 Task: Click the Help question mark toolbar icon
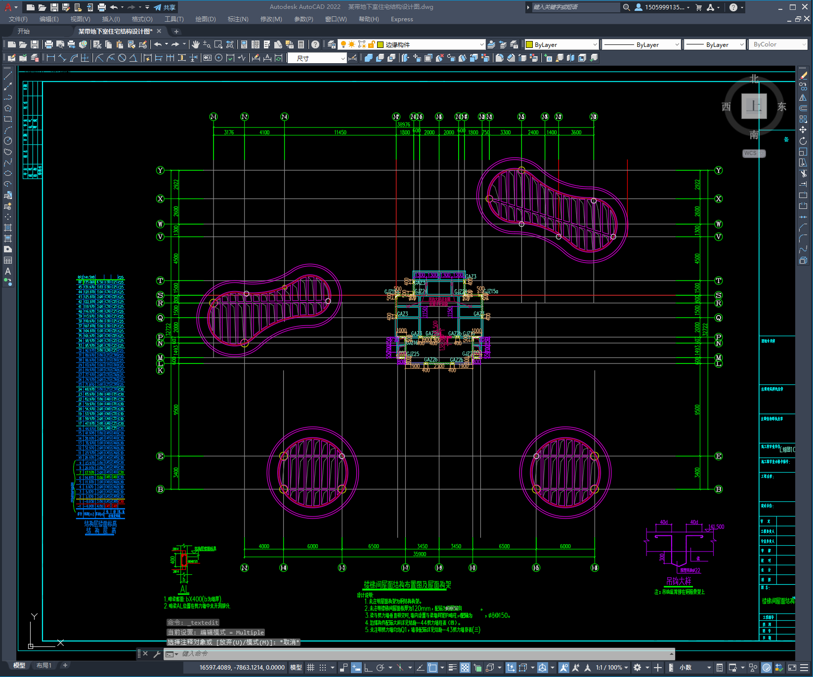(315, 44)
